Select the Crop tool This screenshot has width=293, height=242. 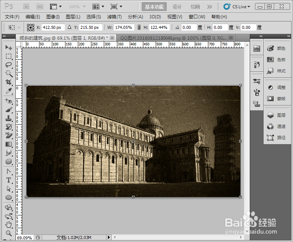pos(9,82)
